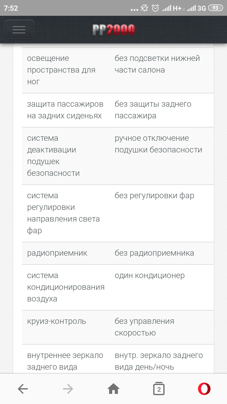Select 'ручное отключение подушки безопасности' cell

(158, 144)
